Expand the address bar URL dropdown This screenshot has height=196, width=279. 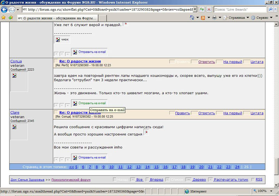click(x=195, y=9)
